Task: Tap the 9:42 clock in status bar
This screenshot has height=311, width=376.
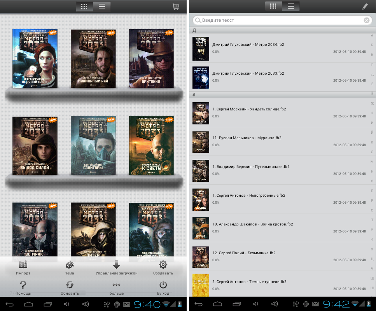Action: coord(336,304)
